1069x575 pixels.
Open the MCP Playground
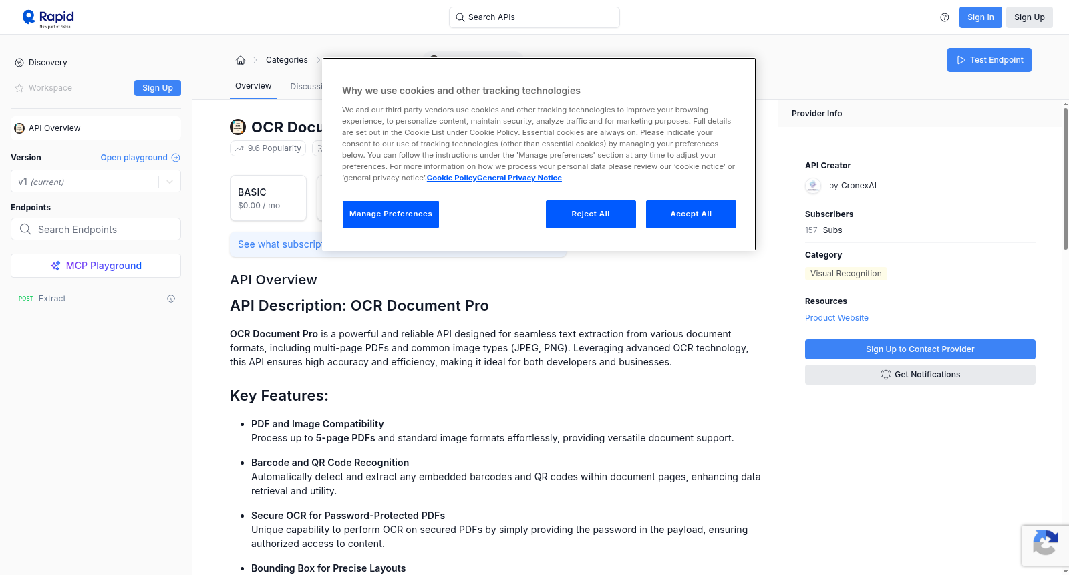[96, 266]
